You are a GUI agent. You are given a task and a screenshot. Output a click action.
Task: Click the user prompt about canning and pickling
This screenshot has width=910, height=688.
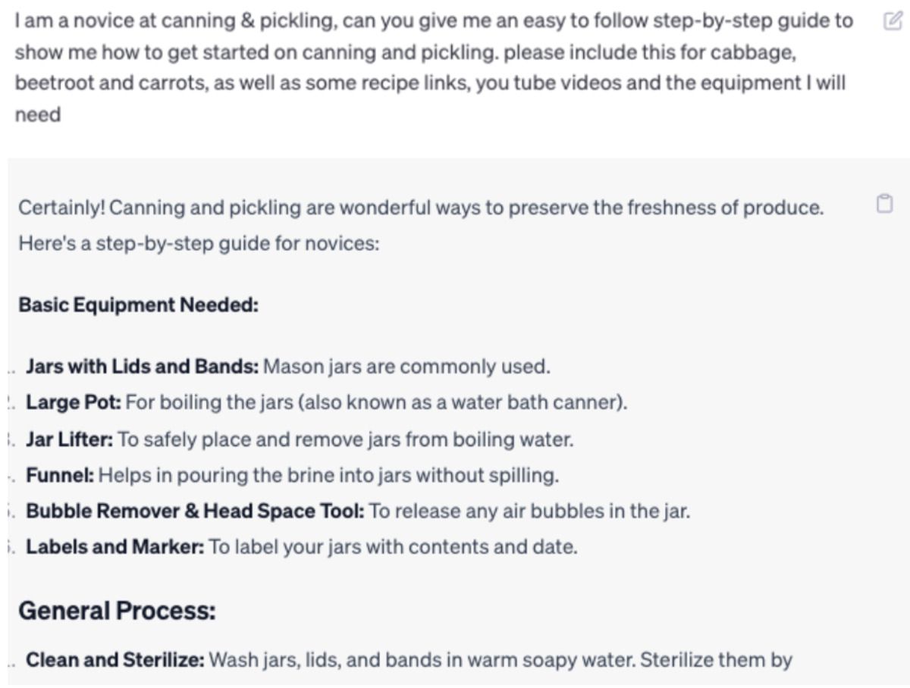(x=434, y=69)
